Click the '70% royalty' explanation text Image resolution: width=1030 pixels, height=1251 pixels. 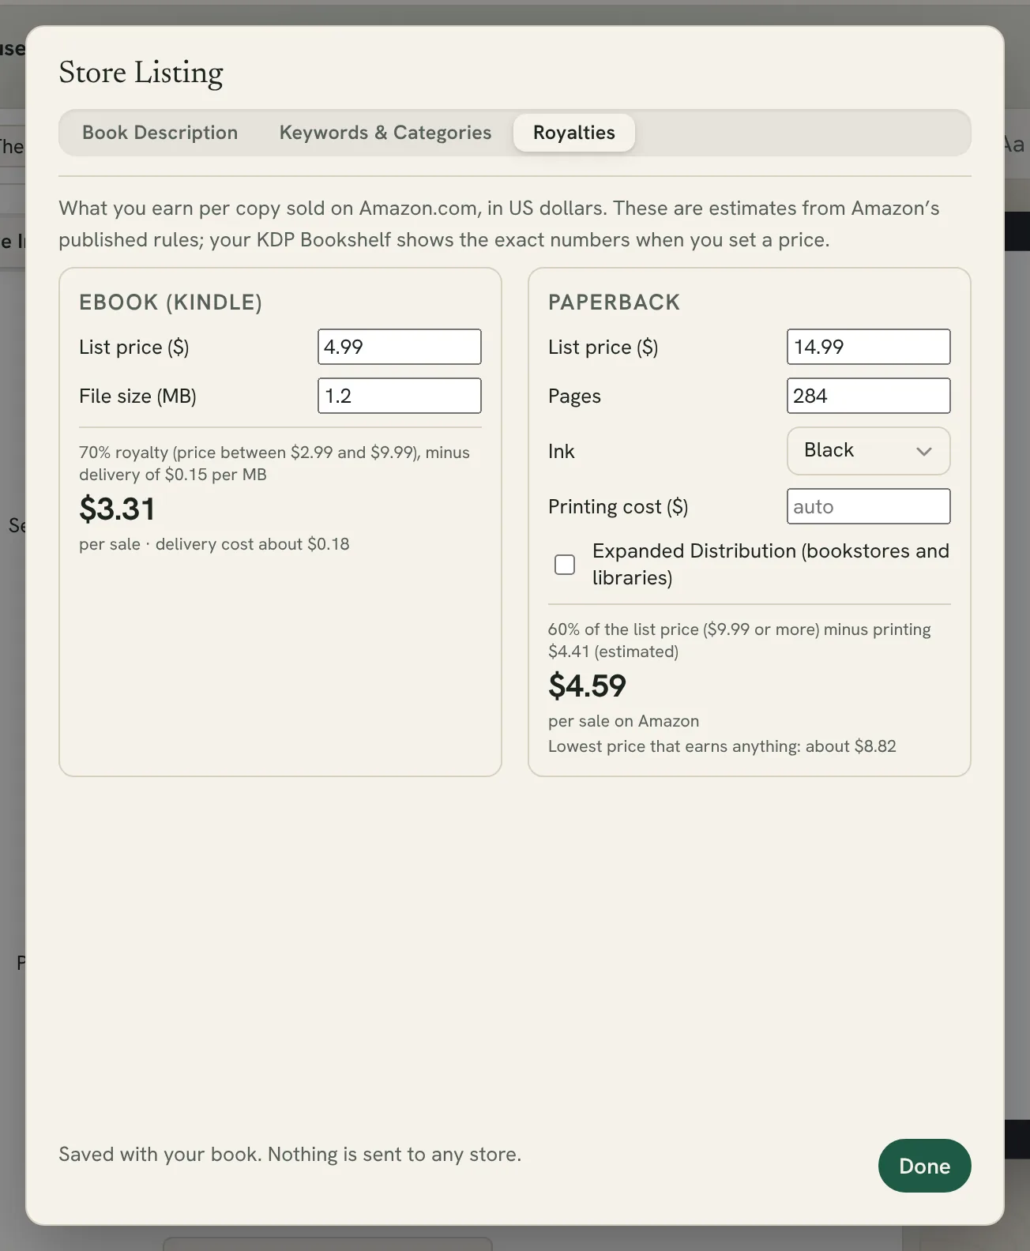point(274,464)
